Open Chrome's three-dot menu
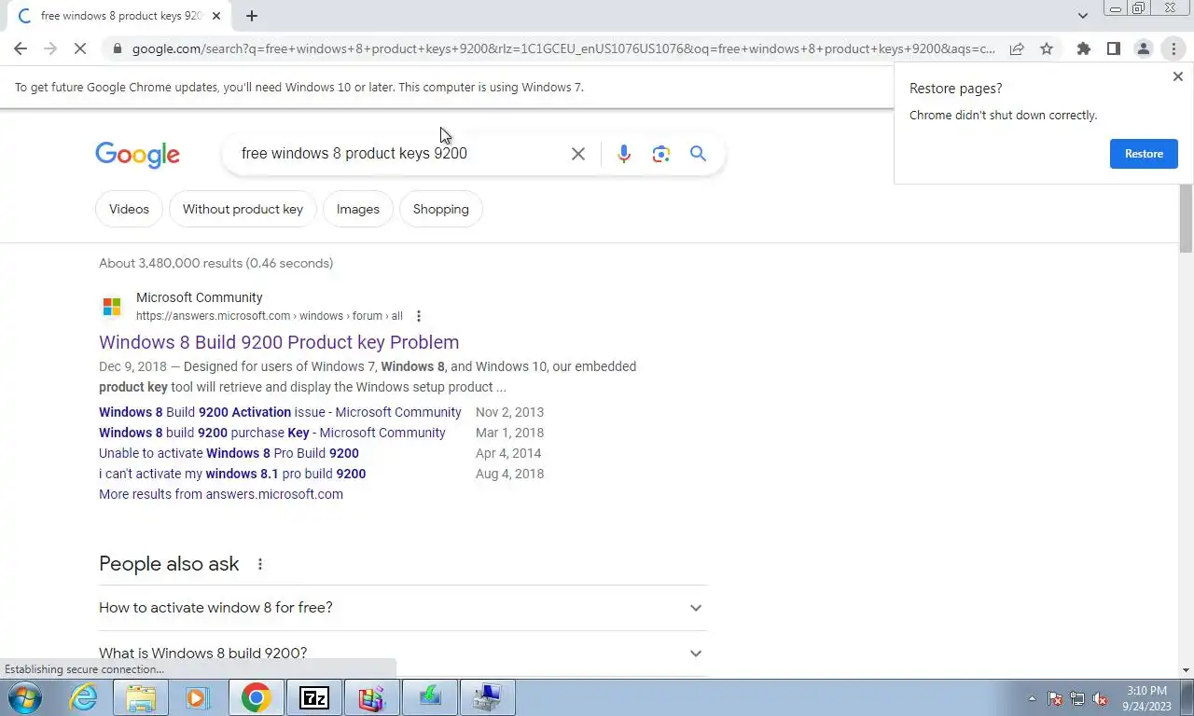The width and height of the screenshot is (1194, 716). pyautogui.click(x=1173, y=48)
